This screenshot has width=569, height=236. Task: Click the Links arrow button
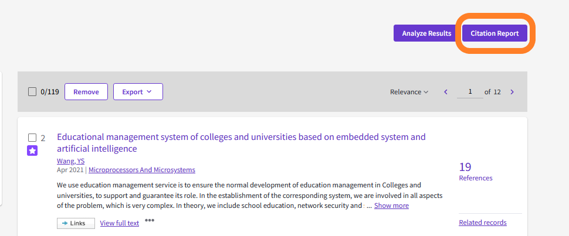76,223
